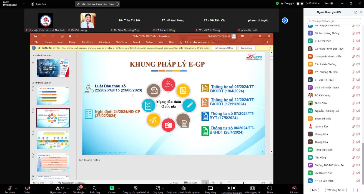Pop out the participants panel

coord(356,12)
